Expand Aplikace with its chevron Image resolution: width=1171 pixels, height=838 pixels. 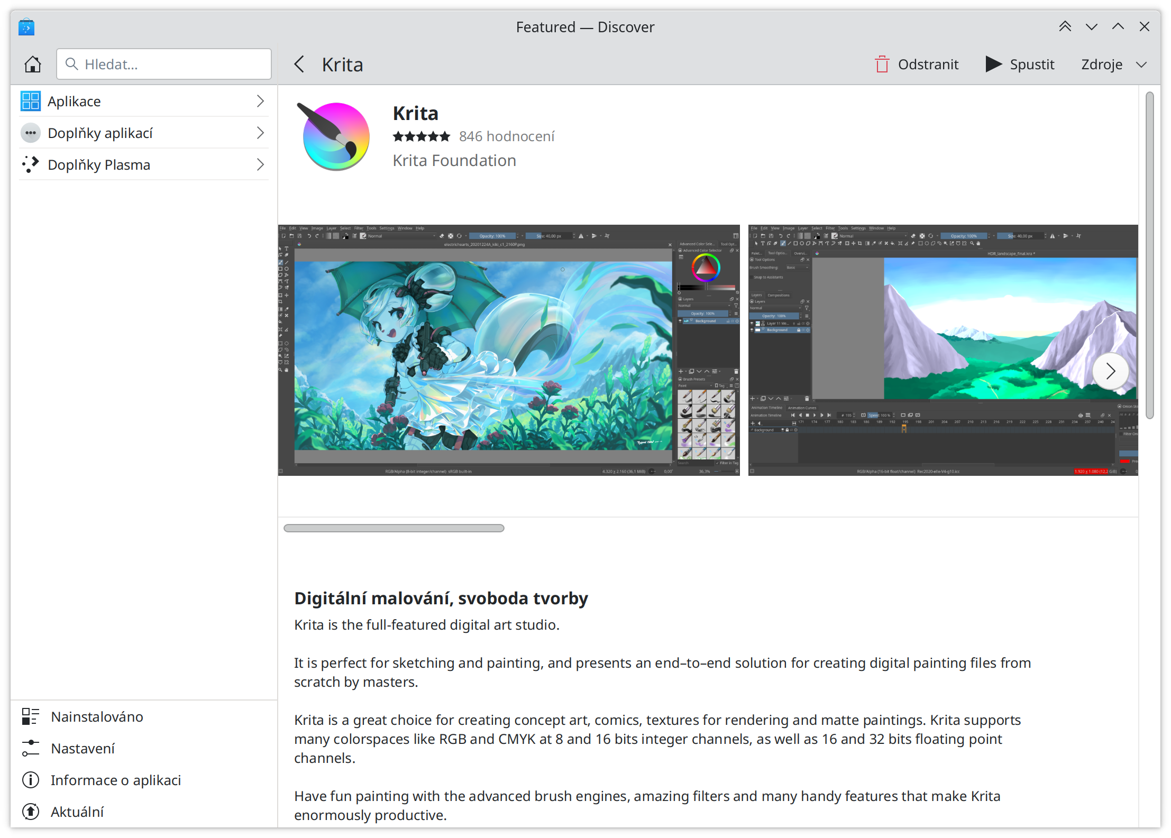(260, 101)
